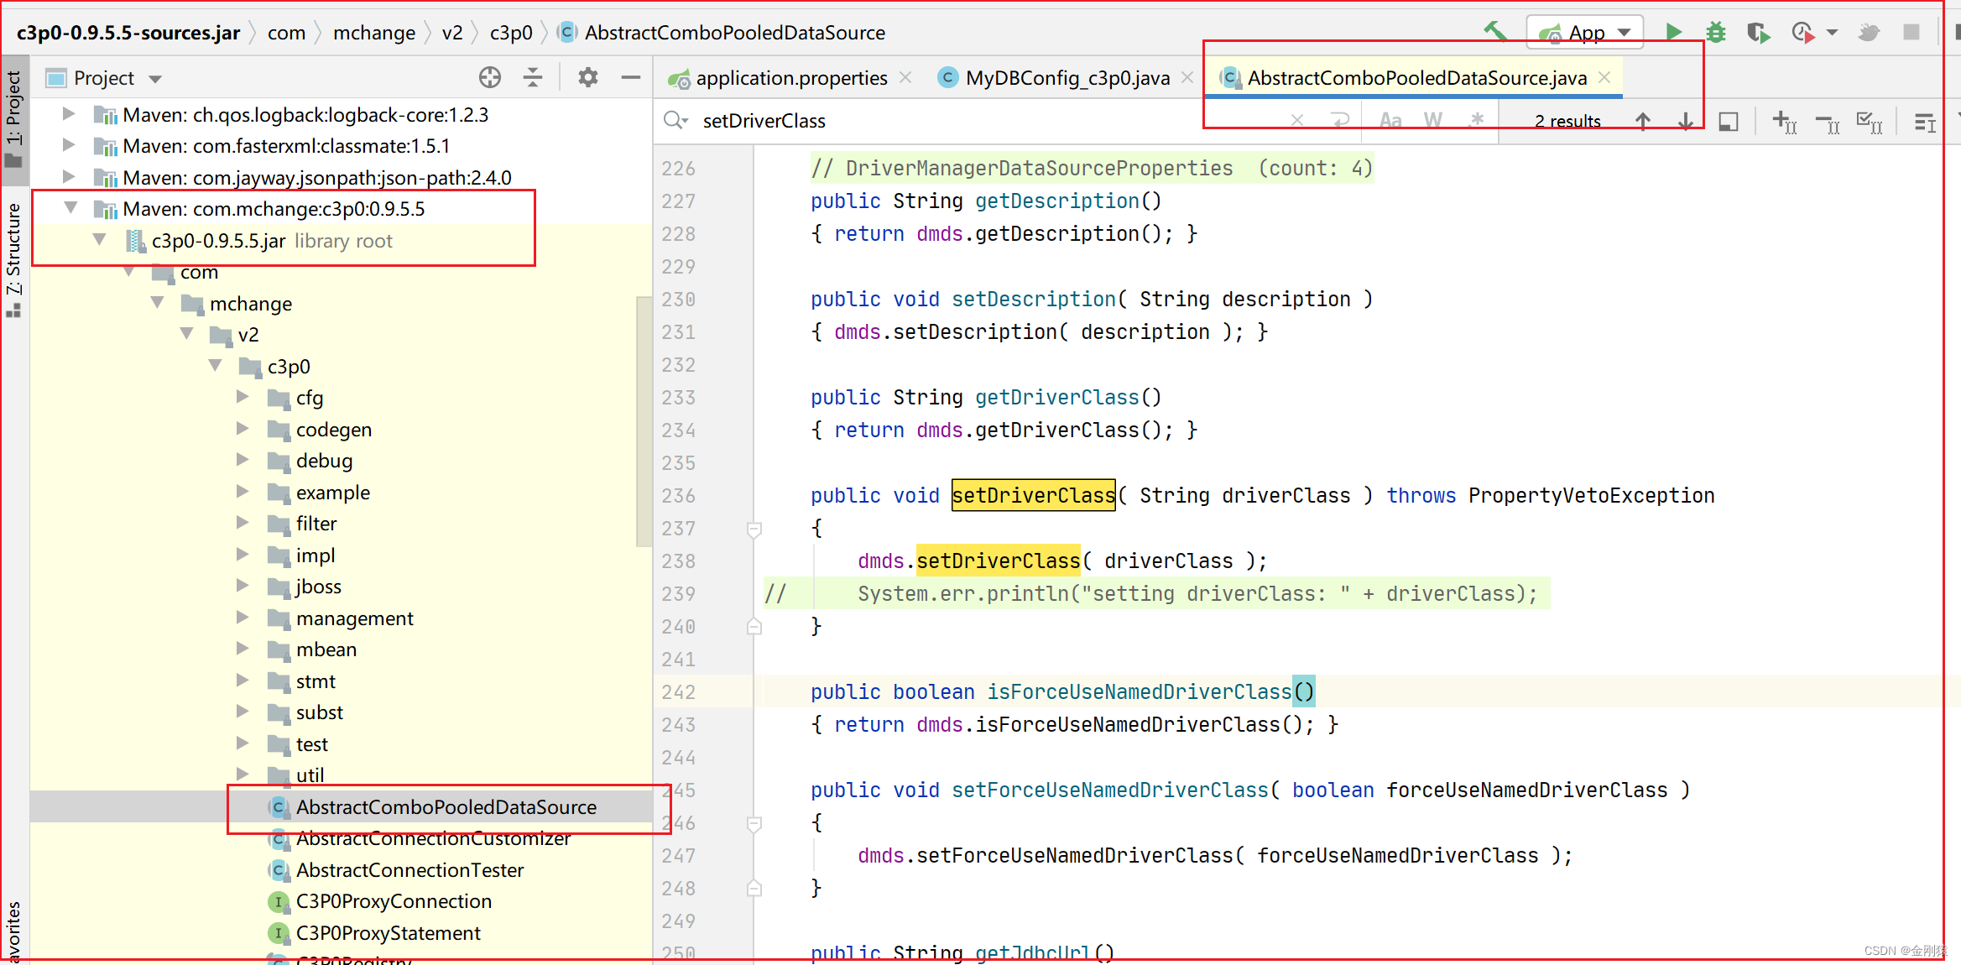
Task: Switch to MyDBConfig_c3p0.java tab
Action: pyautogui.click(x=1067, y=78)
